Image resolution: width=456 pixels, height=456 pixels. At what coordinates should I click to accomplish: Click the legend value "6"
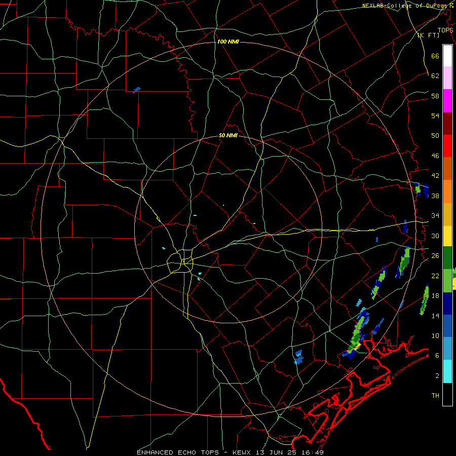437,356
